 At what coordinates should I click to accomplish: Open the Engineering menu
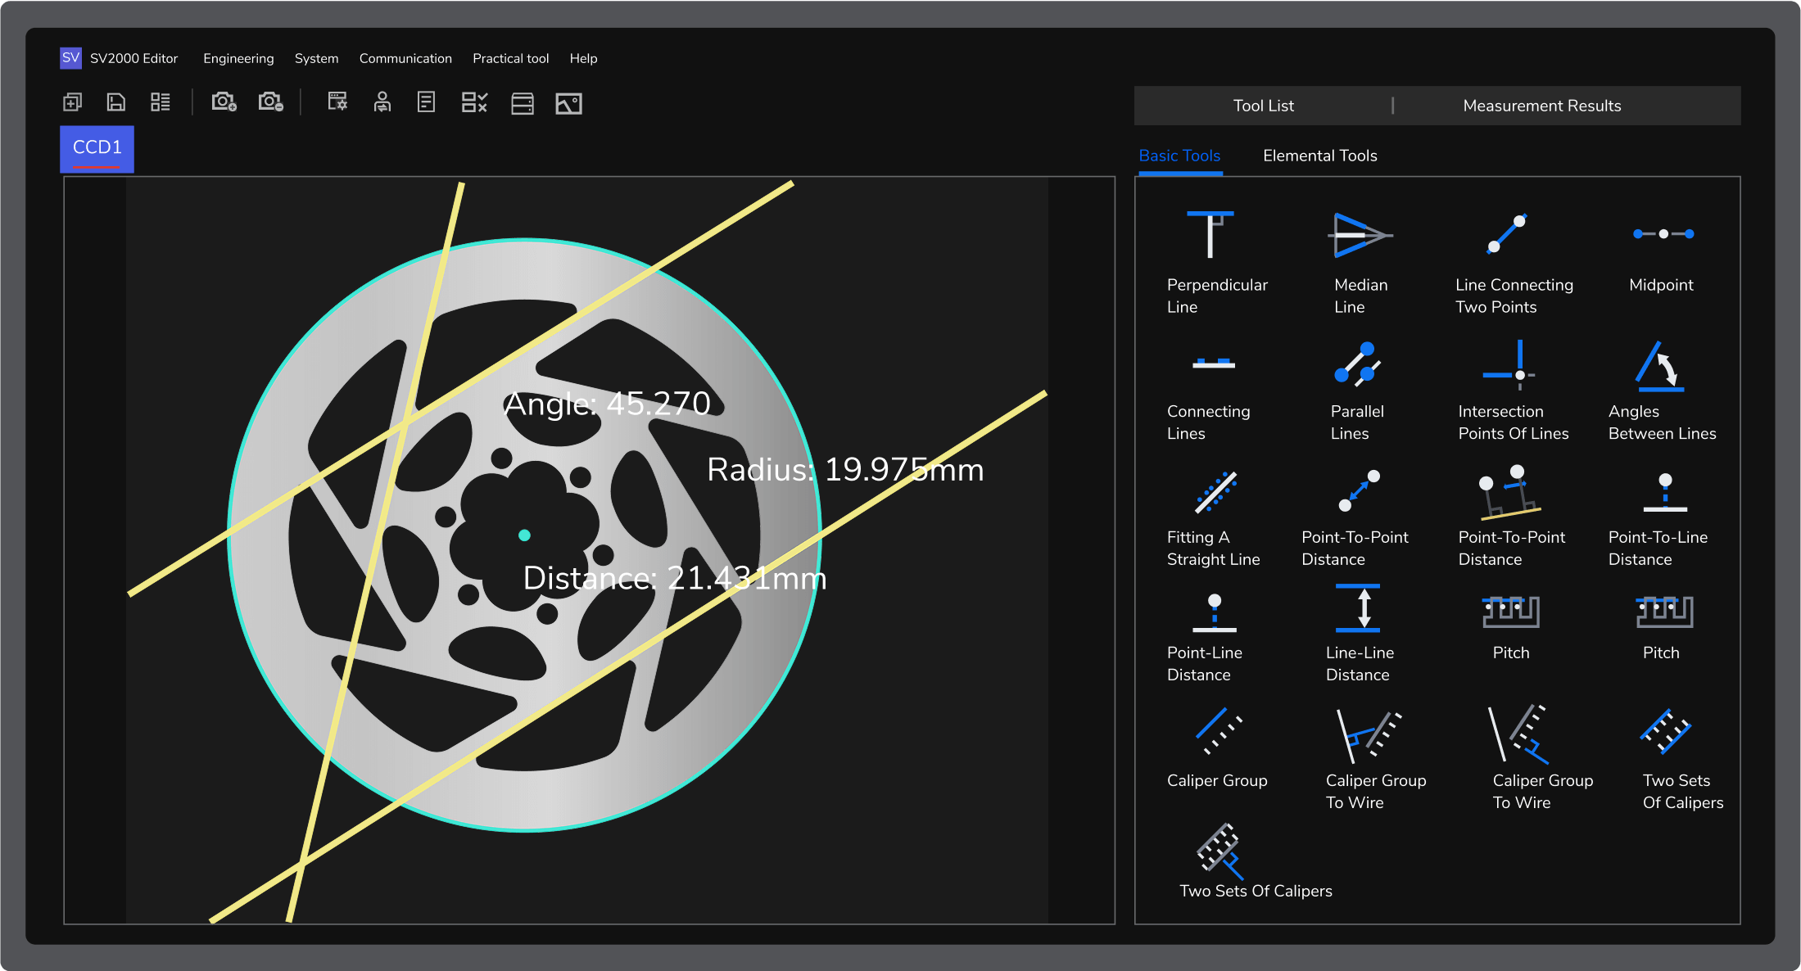(x=238, y=59)
